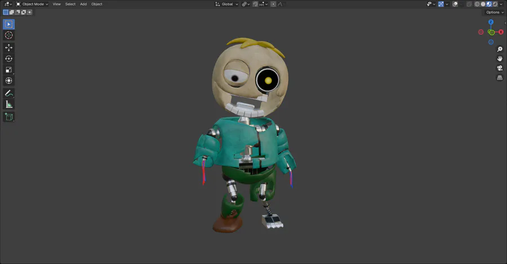Toggle X-ray mode
The image size is (507, 264).
point(469,4)
